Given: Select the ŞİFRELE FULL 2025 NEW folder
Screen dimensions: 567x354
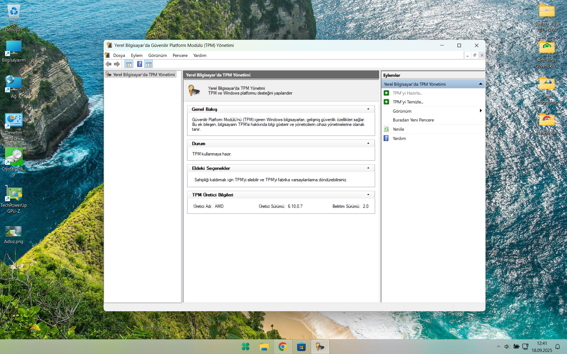Looking at the screenshot, I should [x=547, y=18].
